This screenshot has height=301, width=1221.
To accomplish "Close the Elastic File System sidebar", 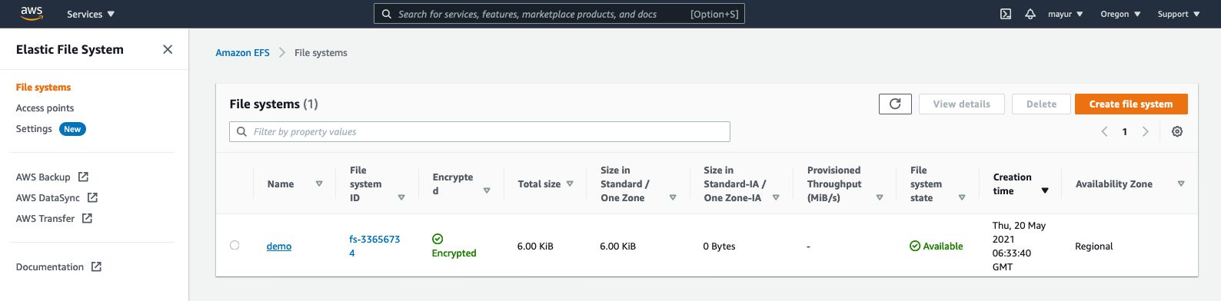I will (x=168, y=49).
